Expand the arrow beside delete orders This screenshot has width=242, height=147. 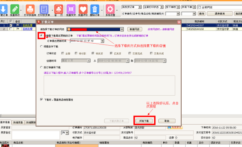102,10
